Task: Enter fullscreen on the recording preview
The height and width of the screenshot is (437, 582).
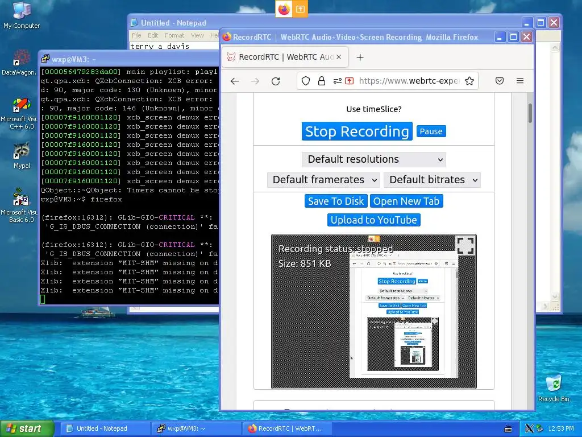Action: pos(465,245)
